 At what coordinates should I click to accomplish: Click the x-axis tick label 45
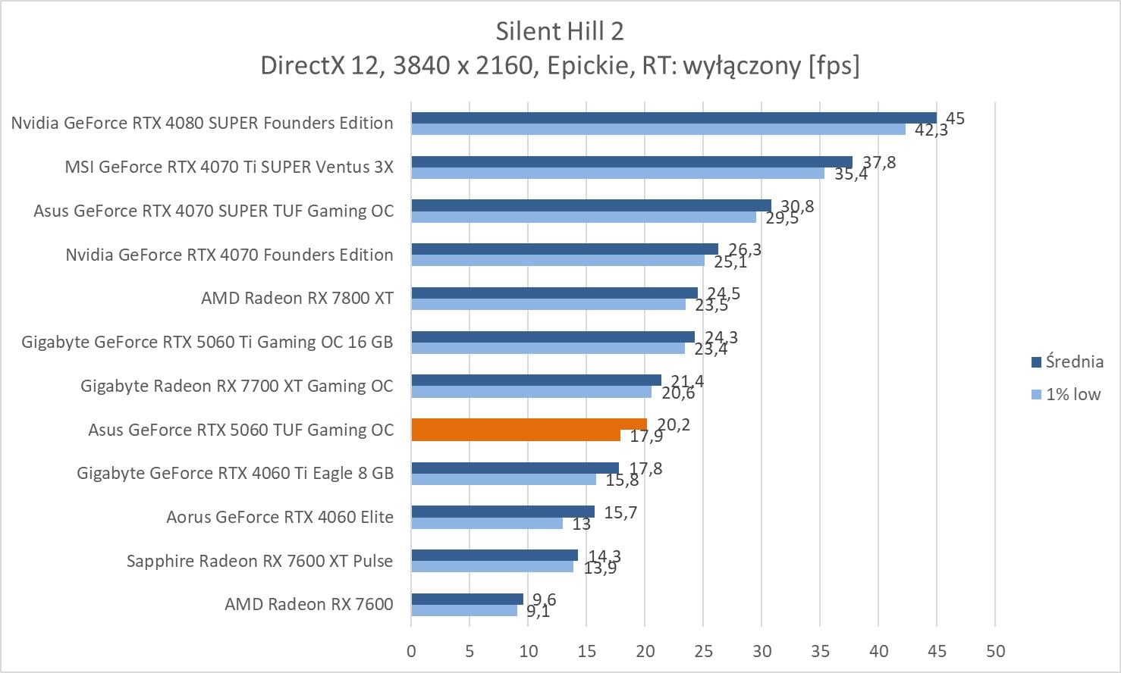coord(937,650)
